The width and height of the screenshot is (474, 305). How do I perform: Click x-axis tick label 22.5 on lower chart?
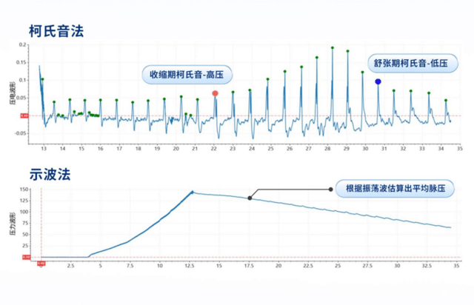[x=308, y=266]
